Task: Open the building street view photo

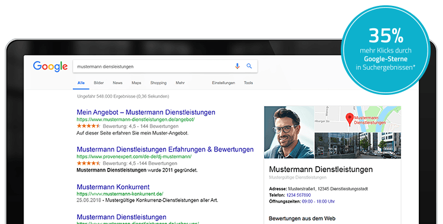Action: tap(358, 146)
